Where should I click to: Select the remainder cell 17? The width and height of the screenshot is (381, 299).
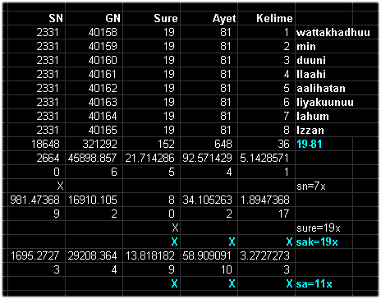283,214
